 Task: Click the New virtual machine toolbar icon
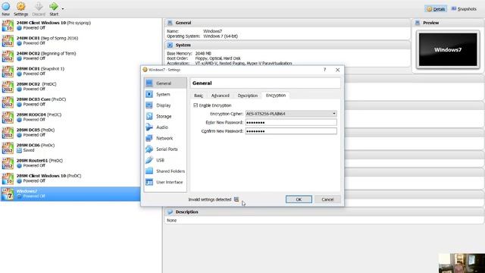tap(6, 8)
